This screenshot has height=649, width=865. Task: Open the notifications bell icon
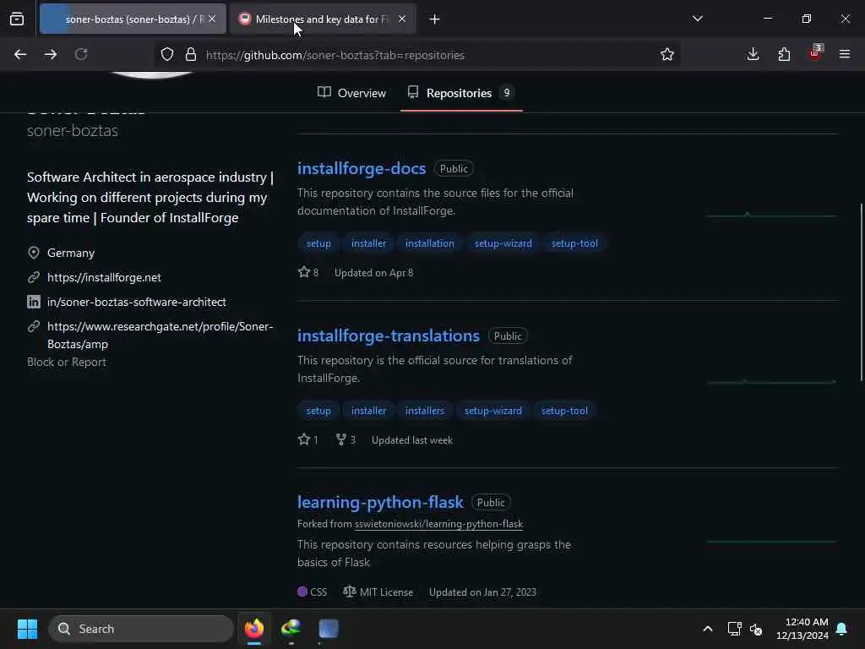pos(842,629)
